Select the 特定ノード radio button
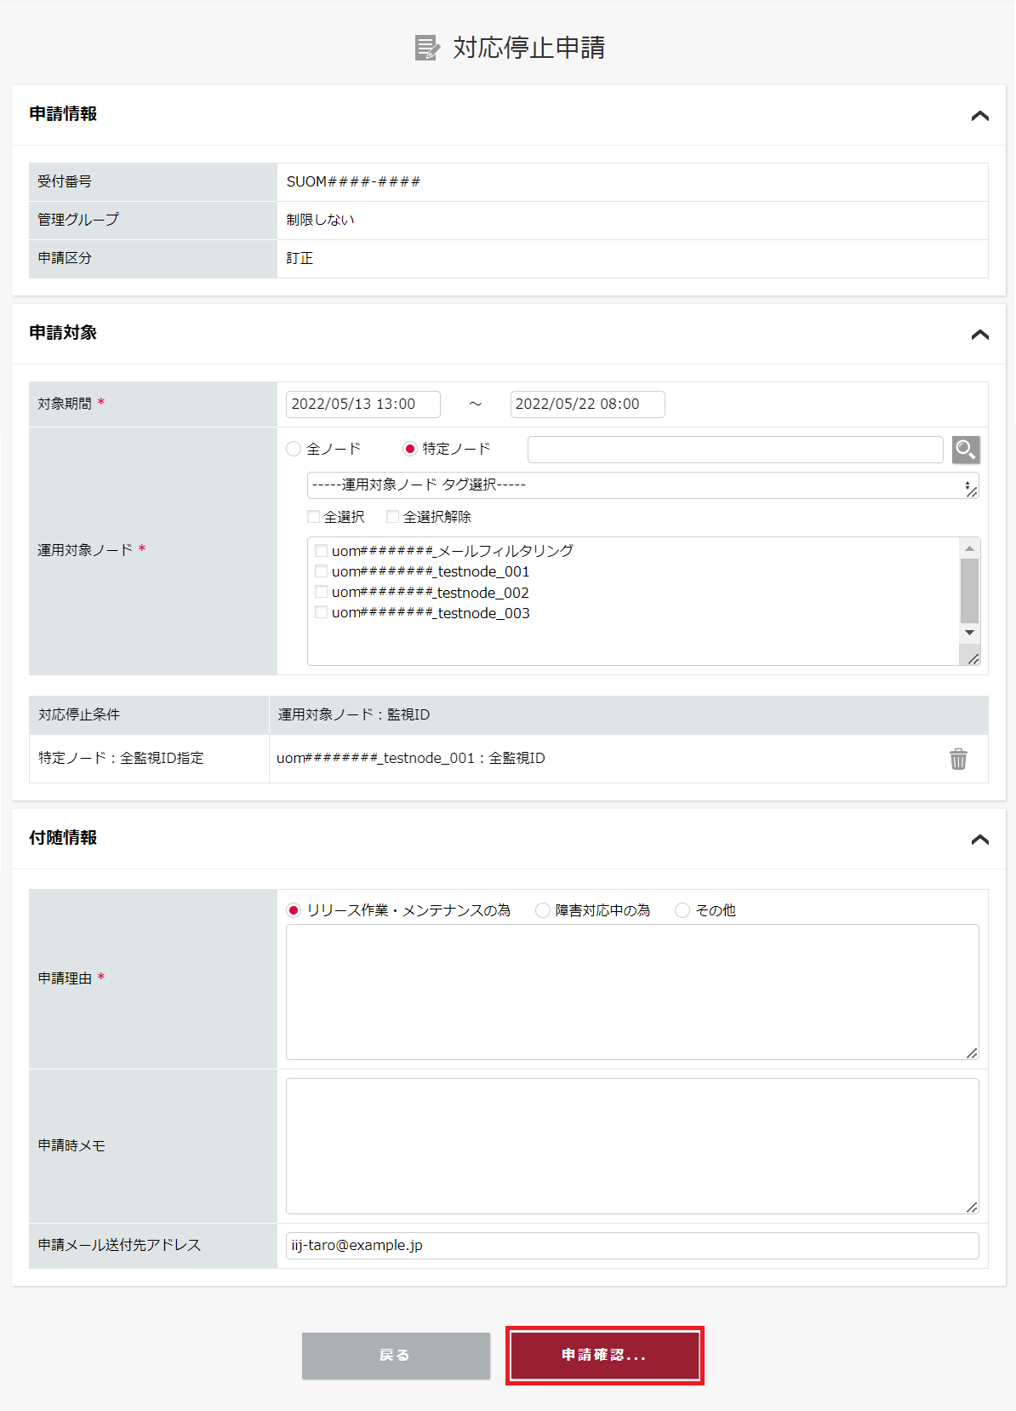 410,449
